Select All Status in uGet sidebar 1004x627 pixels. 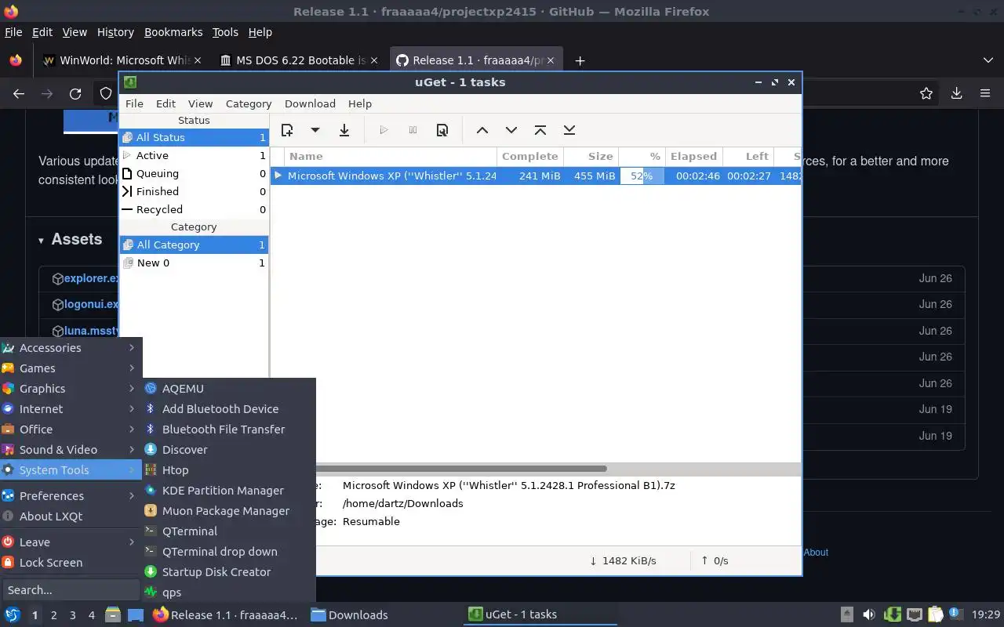194,137
